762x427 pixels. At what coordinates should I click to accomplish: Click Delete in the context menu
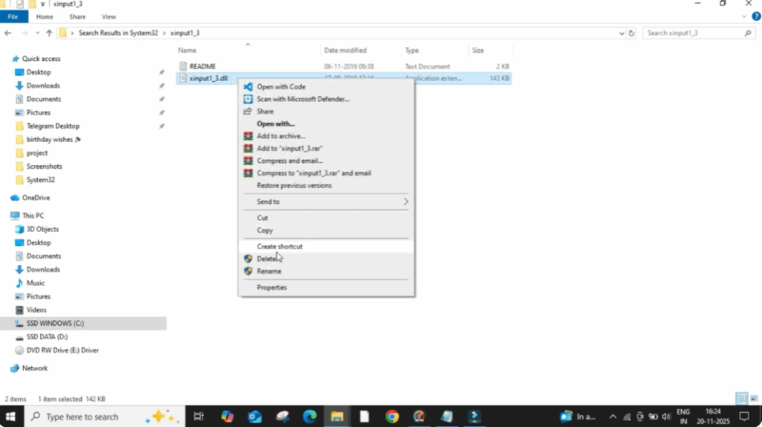pos(266,259)
